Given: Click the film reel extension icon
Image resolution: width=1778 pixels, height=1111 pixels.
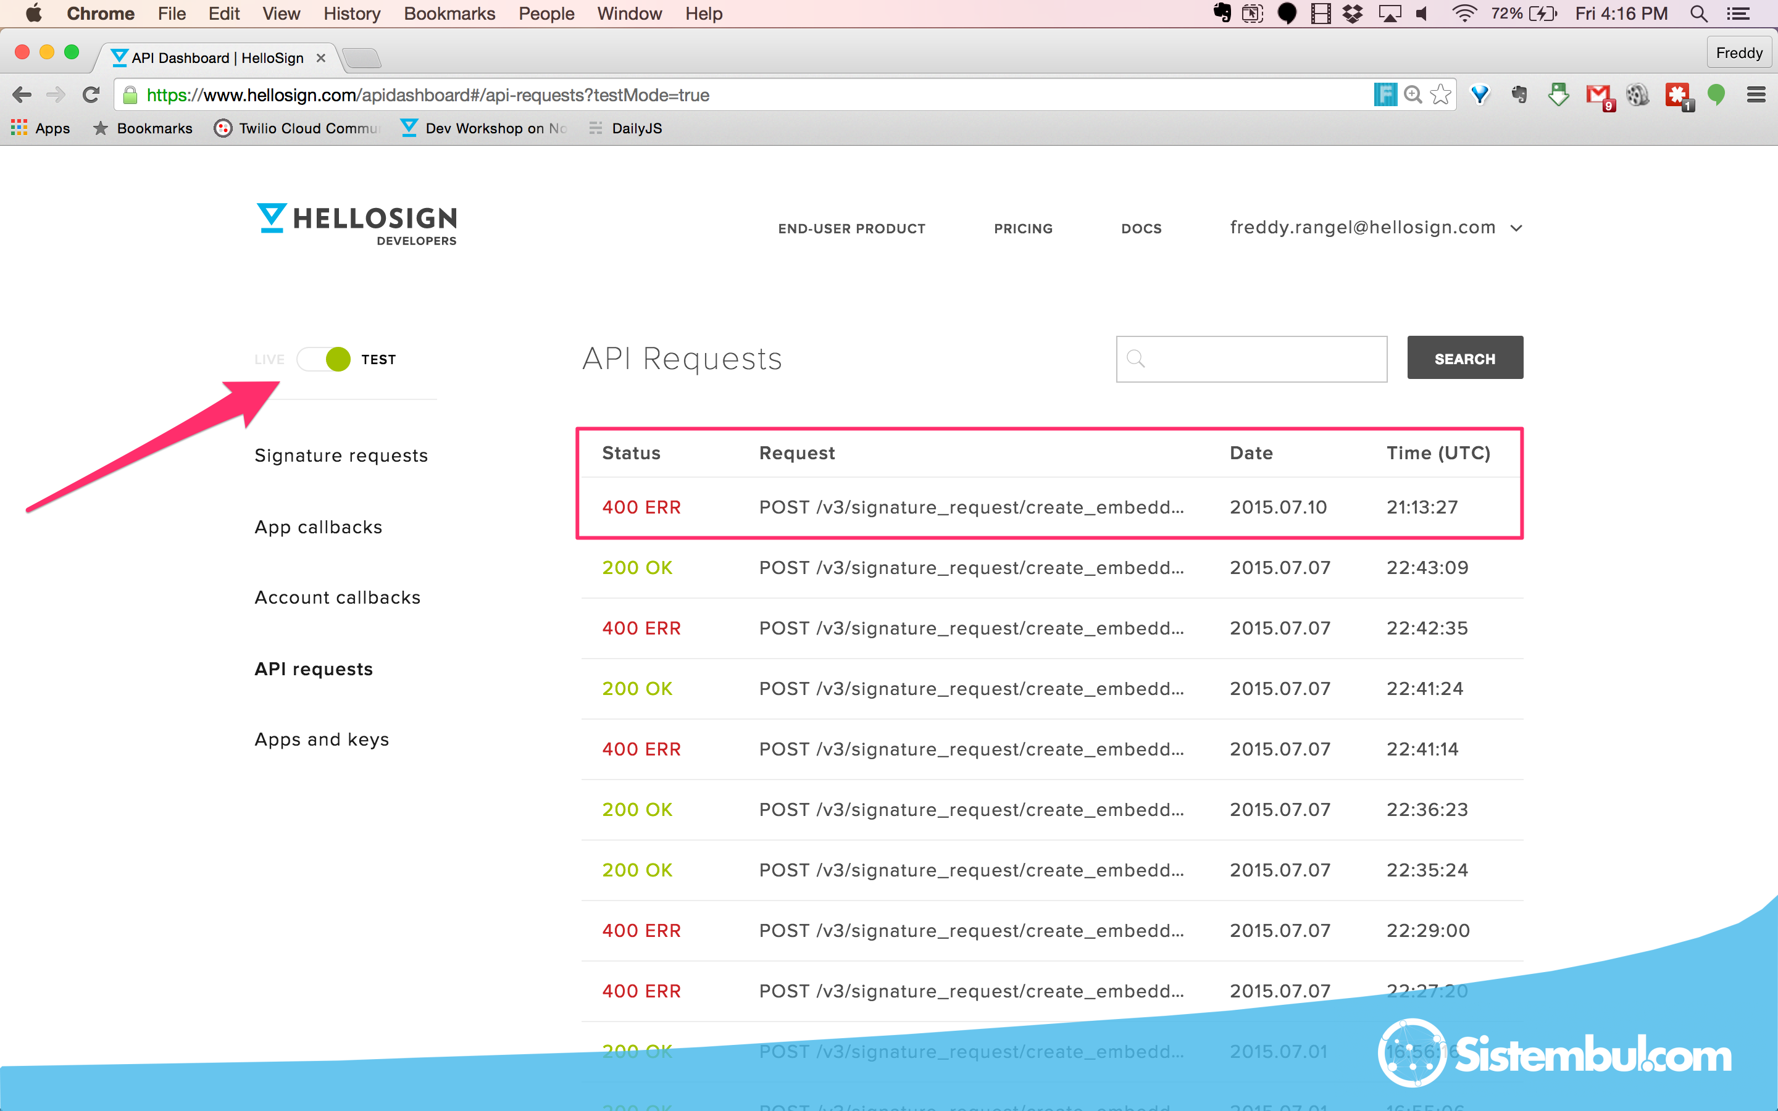Looking at the screenshot, I should 1637,95.
